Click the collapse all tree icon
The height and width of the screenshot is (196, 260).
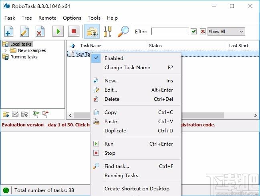45,114
